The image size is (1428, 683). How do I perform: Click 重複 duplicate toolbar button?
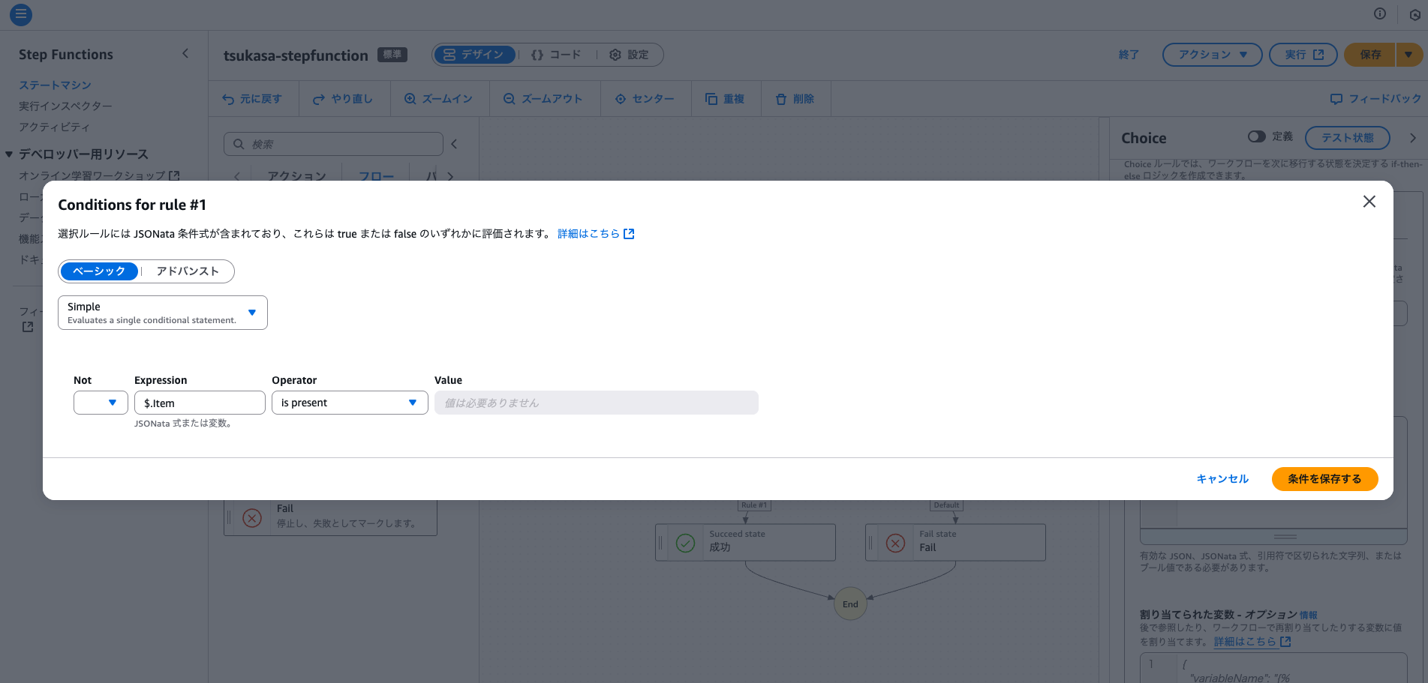[x=725, y=99]
